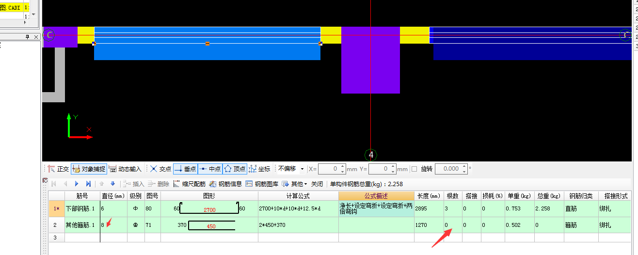The height and width of the screenshot is (255, 638).
Task: Toggle 顶点 vertex snap
Action: (235, 169)
